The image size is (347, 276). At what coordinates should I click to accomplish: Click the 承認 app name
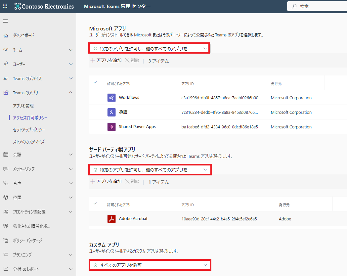coord(123,112)
